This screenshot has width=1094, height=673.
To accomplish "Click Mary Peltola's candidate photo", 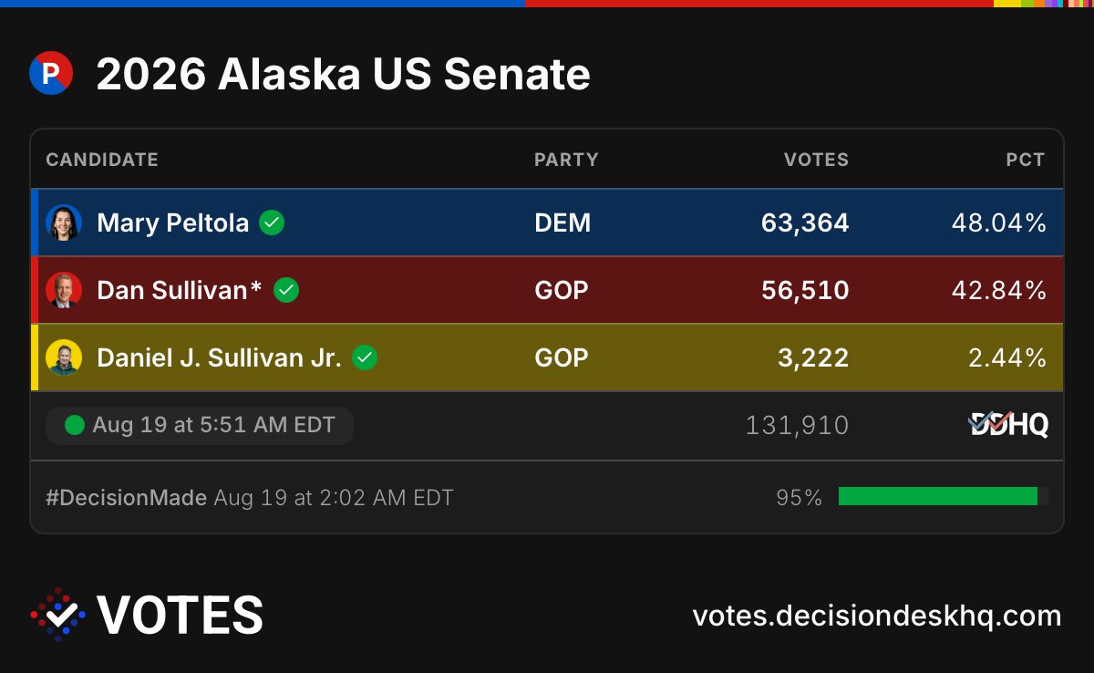I will point(64,223).
